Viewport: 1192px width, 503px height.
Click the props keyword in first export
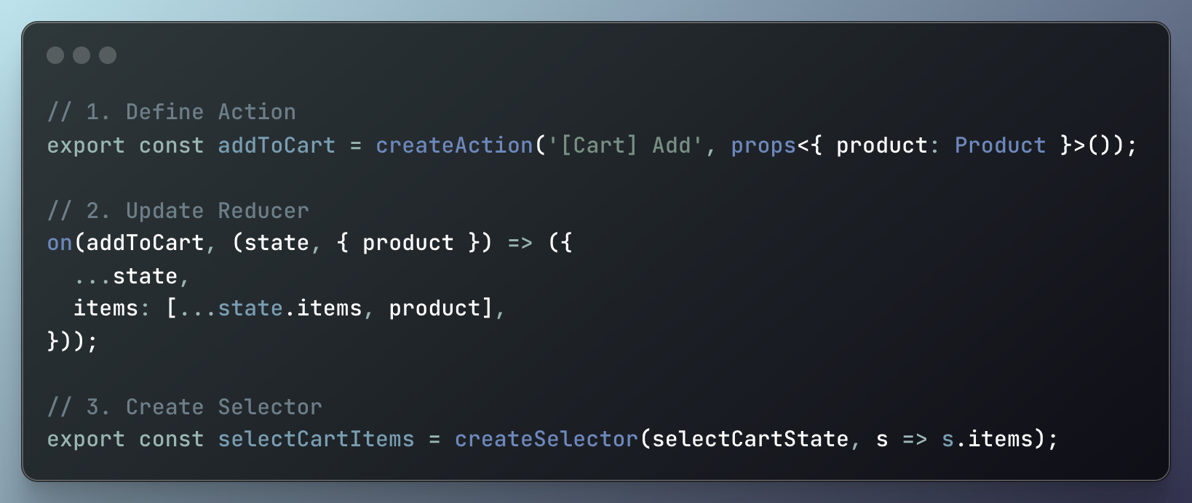click(x=763, y=145)
